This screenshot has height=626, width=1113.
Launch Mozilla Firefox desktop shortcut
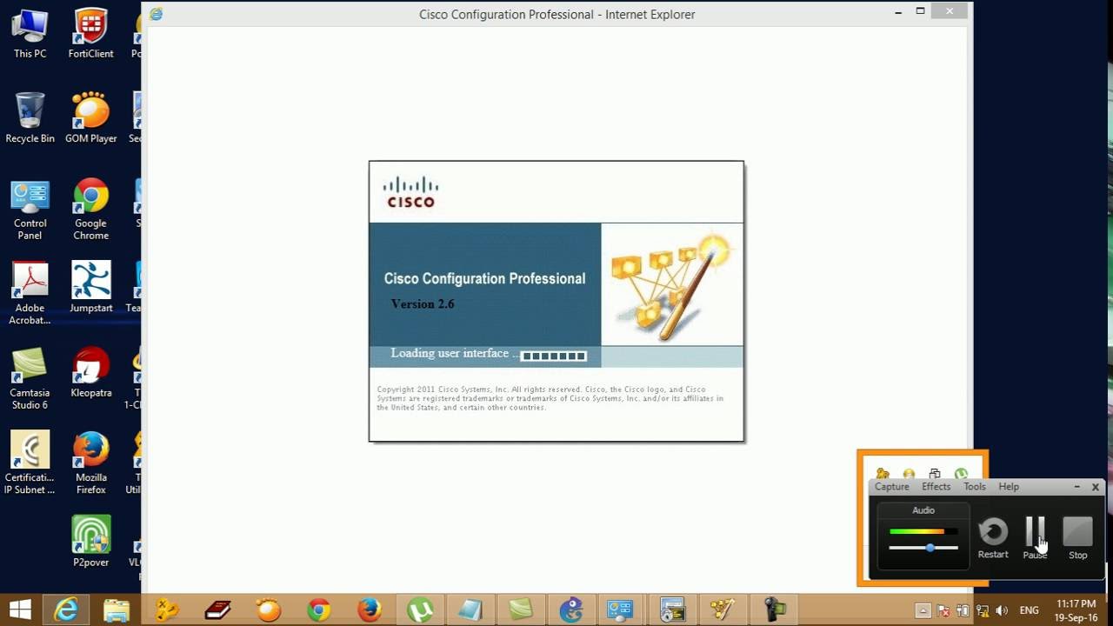(90, 463)
